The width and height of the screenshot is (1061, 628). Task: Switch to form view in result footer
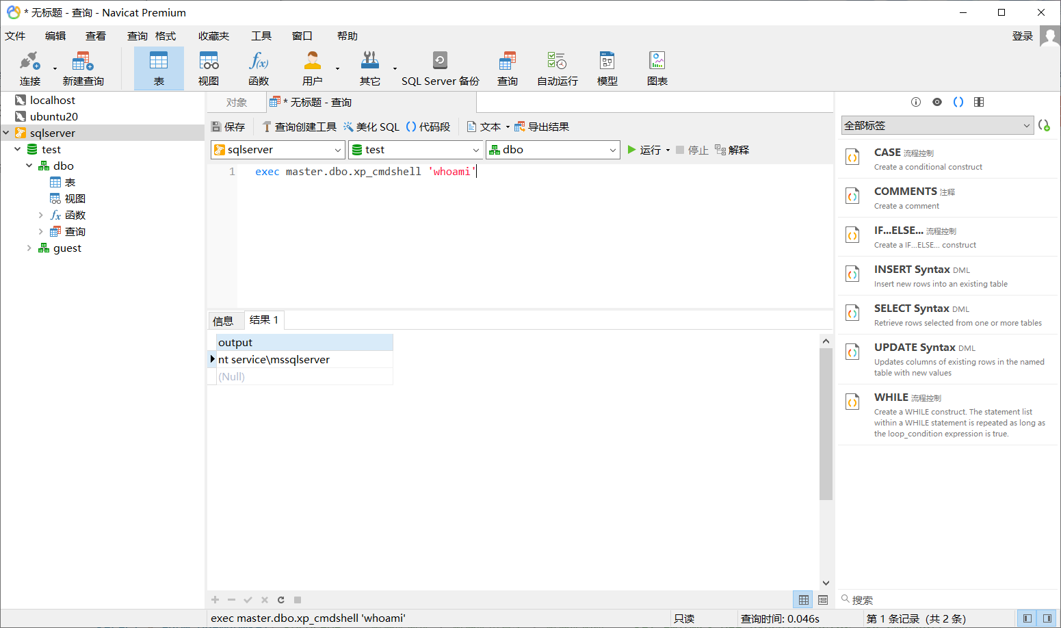coord(823,600)
